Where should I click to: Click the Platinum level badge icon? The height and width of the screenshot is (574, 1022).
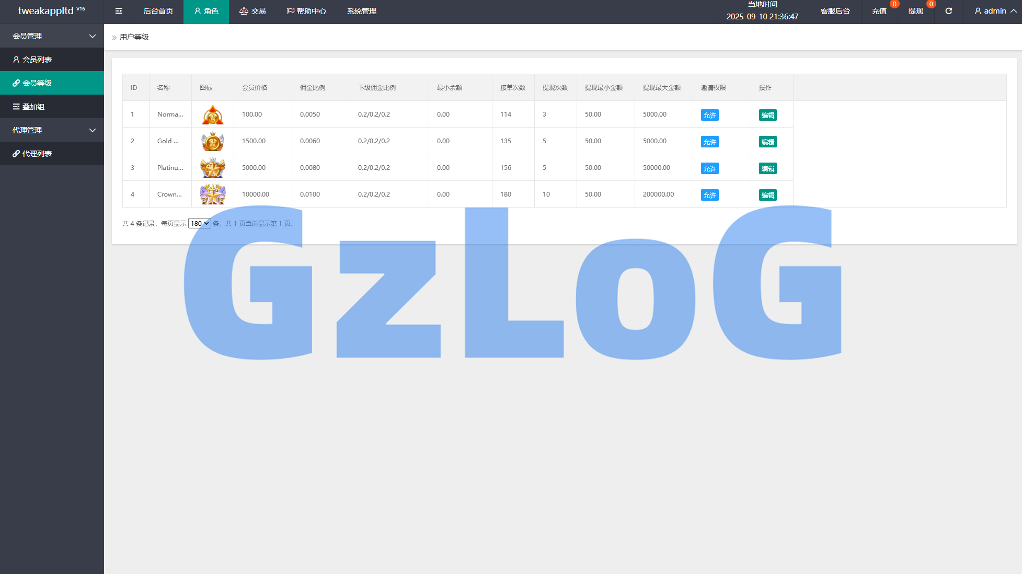[x=213, y=168]
